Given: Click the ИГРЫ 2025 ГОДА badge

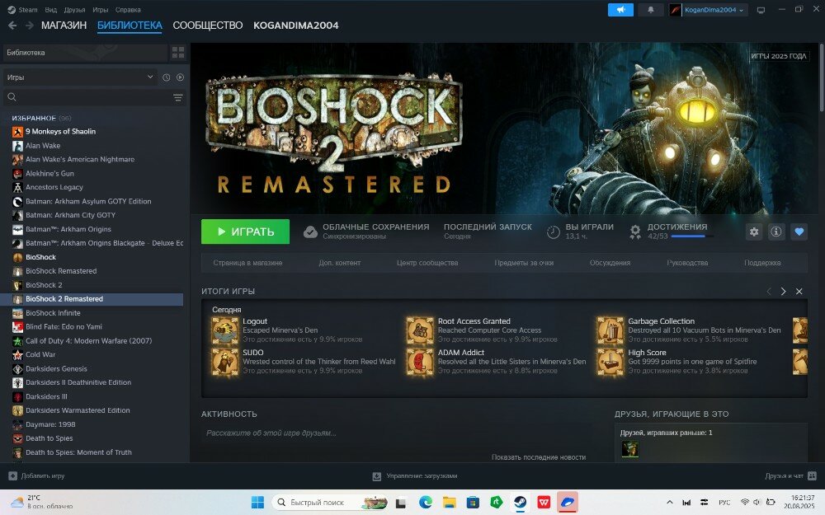Looking at the screenshot, I should (779, 56).
